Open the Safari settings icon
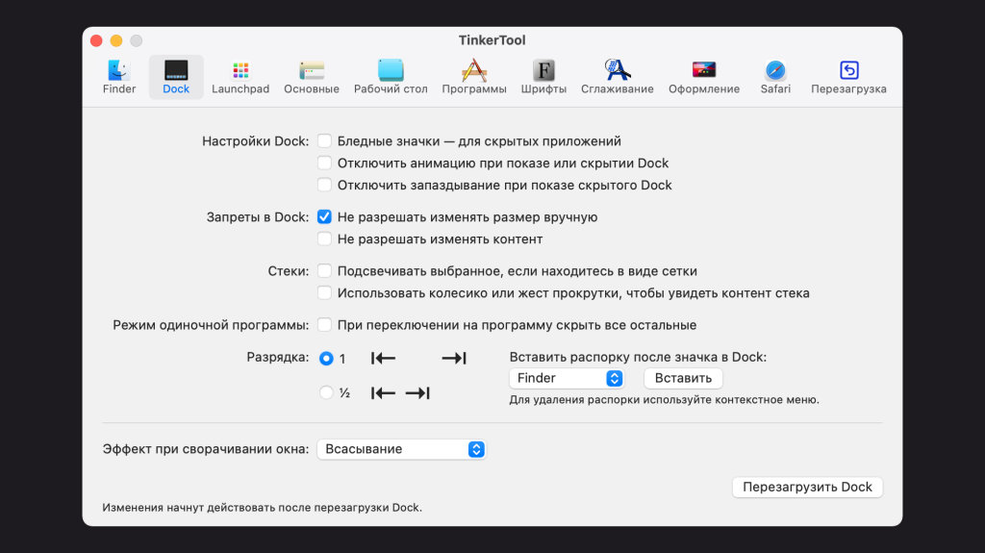985x553 pixels. (x=775, y=71)
